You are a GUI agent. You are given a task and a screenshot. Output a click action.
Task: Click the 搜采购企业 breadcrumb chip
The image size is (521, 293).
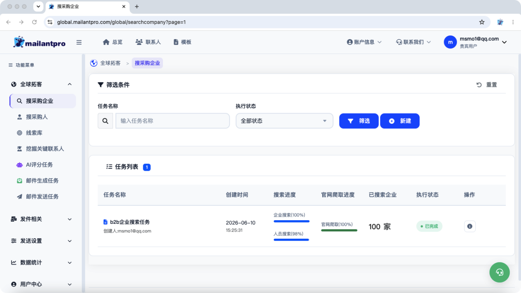(x=147, y=63)
